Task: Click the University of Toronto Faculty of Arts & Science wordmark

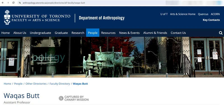Action: click(x=41, y=18)
